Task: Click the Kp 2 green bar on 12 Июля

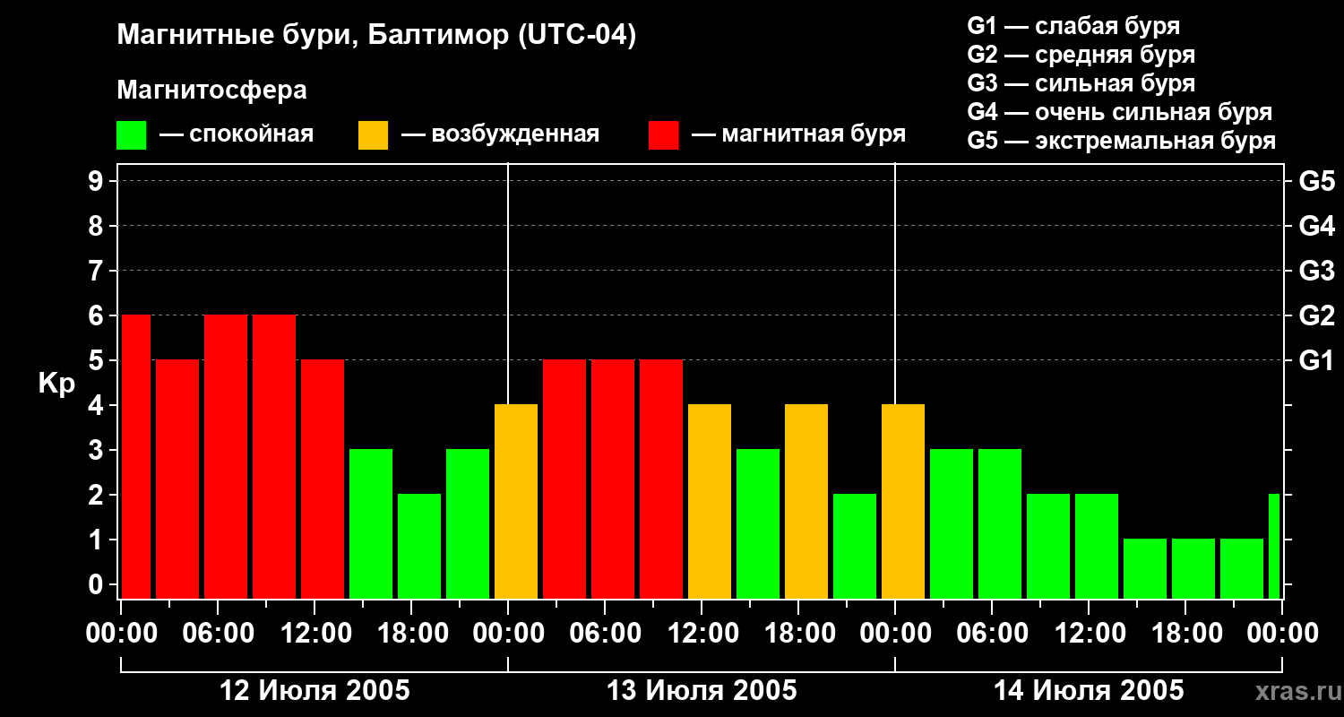Action: click(x=419, y=546)
